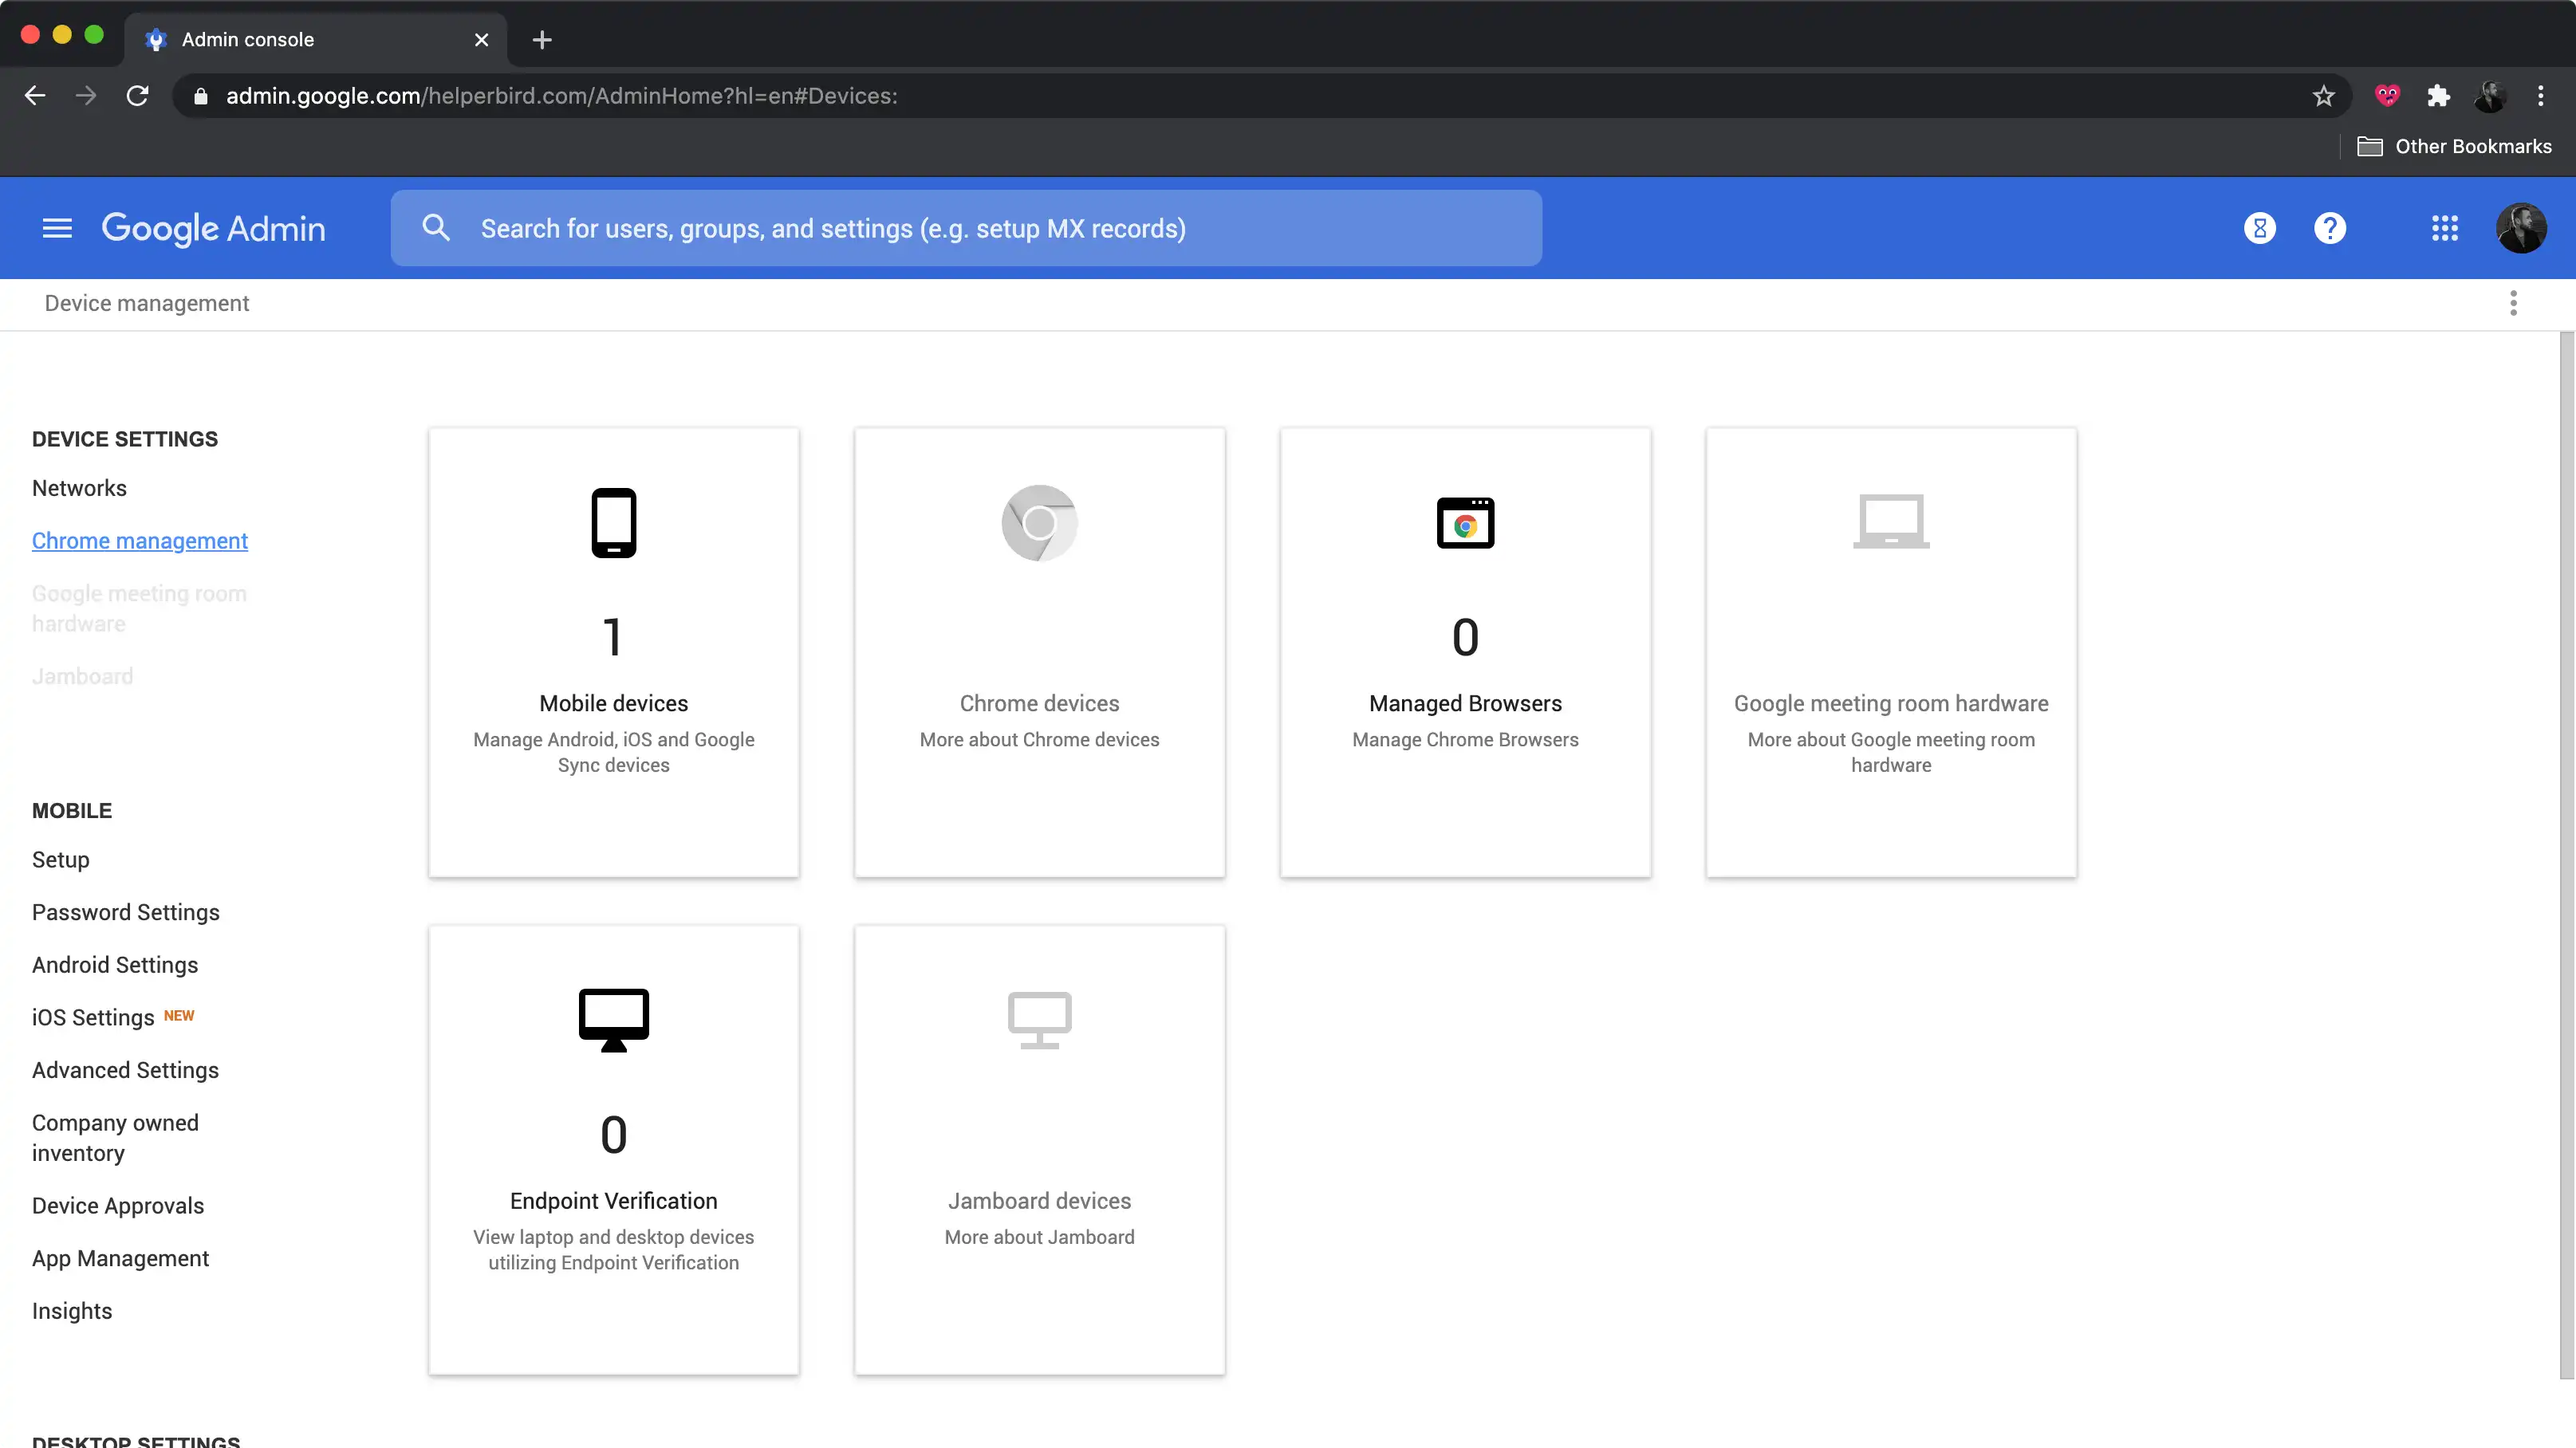The height and width of the screenshot is (1448, 2576).
Task: Focus the search users and settings field
Action: 966,228
